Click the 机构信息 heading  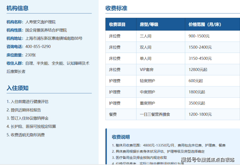tap(17, 8)
